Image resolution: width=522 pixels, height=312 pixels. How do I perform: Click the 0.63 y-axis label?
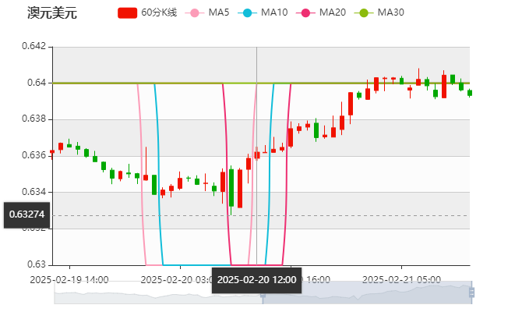37,264
